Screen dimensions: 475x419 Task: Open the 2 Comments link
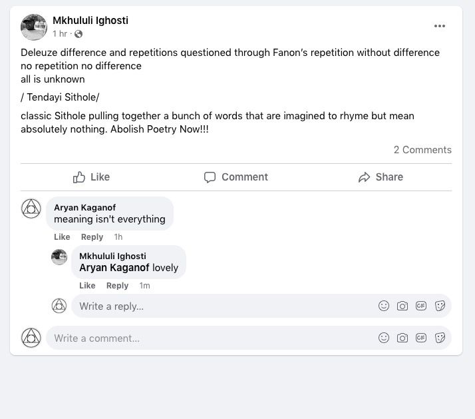coord(422,150)
